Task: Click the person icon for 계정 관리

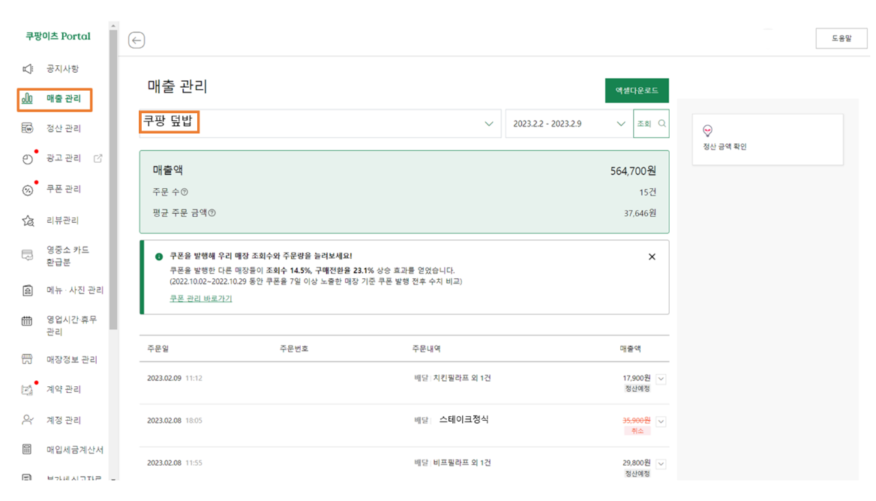Action: coord(27,420)
